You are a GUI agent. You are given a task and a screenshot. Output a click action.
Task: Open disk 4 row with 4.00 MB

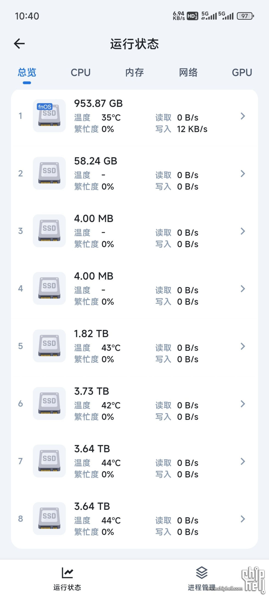(134, 288)
